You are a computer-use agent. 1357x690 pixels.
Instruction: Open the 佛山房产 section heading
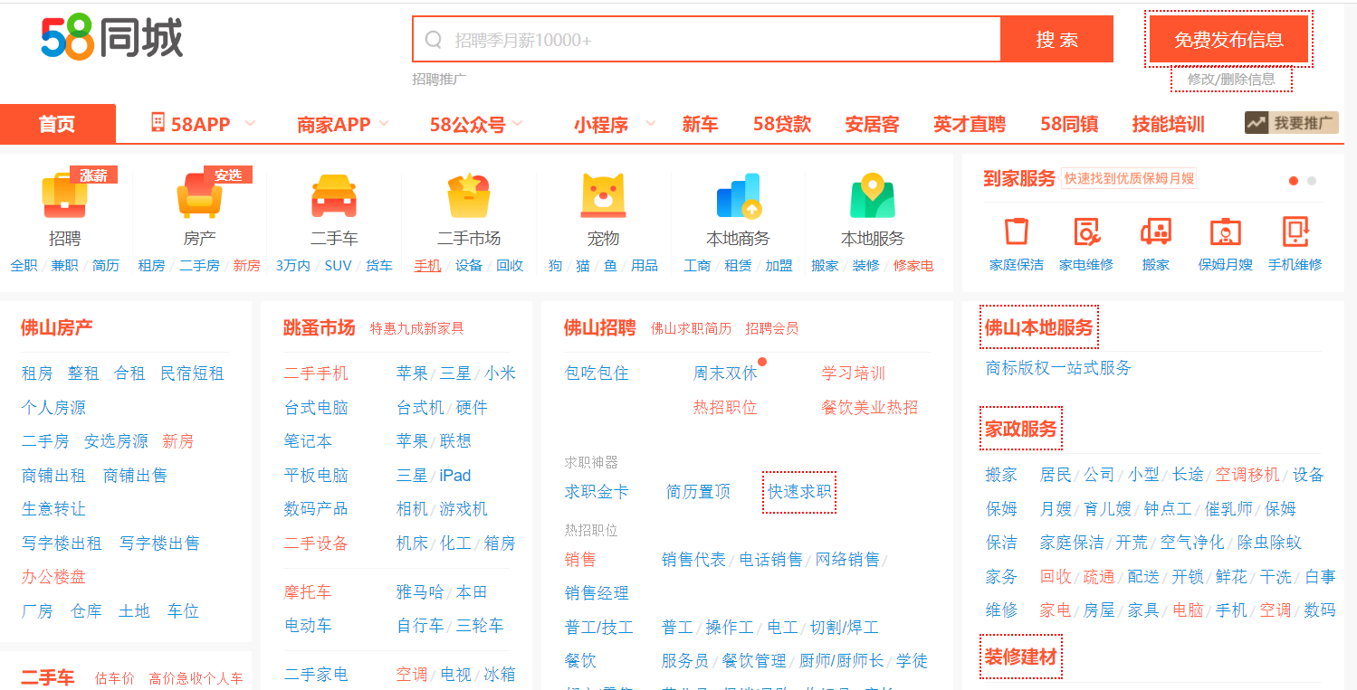57,327
